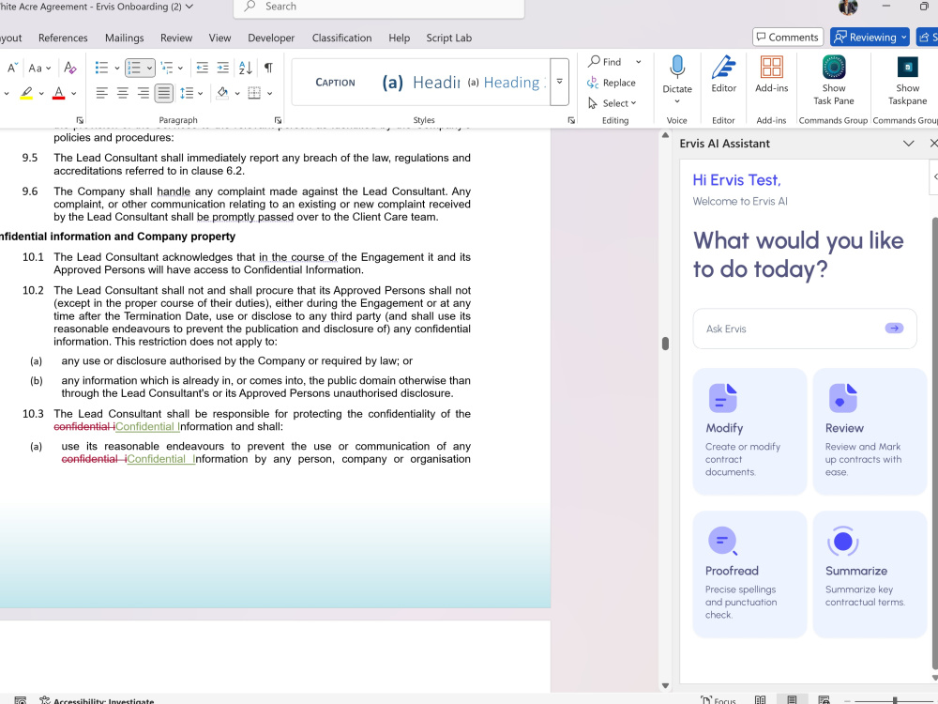Open the Comments pane button
This screenshot has width=938, height=704.
788,38
